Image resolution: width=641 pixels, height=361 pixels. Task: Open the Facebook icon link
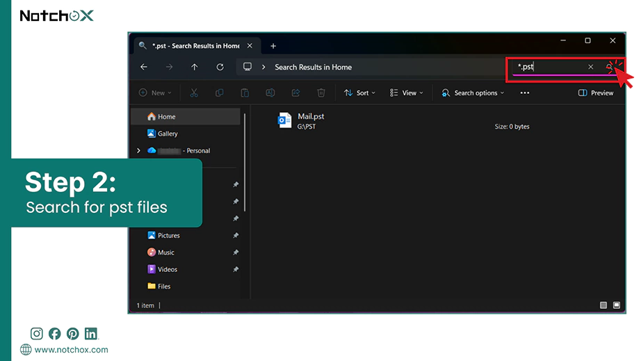point(54,334)
